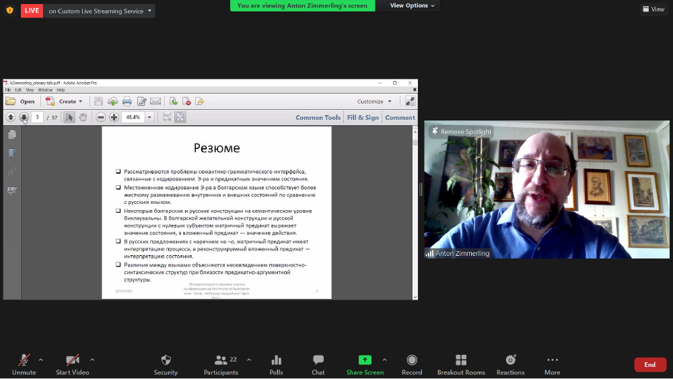Open the Participants list
The image size is (673, 379).
221,364
